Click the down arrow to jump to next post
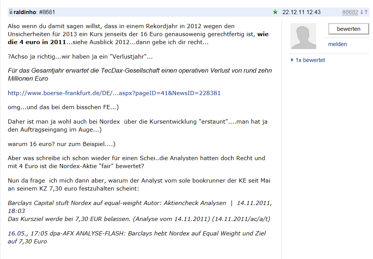373x259 pixels. click(x=362, y=12)
